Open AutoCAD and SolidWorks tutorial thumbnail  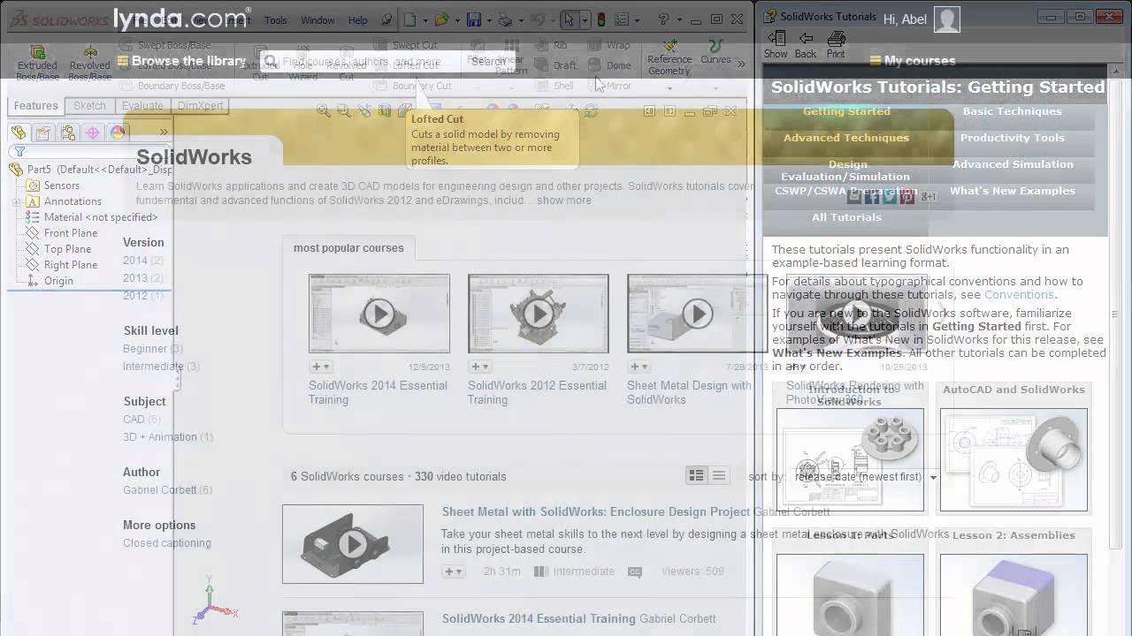click(1013, 459)
